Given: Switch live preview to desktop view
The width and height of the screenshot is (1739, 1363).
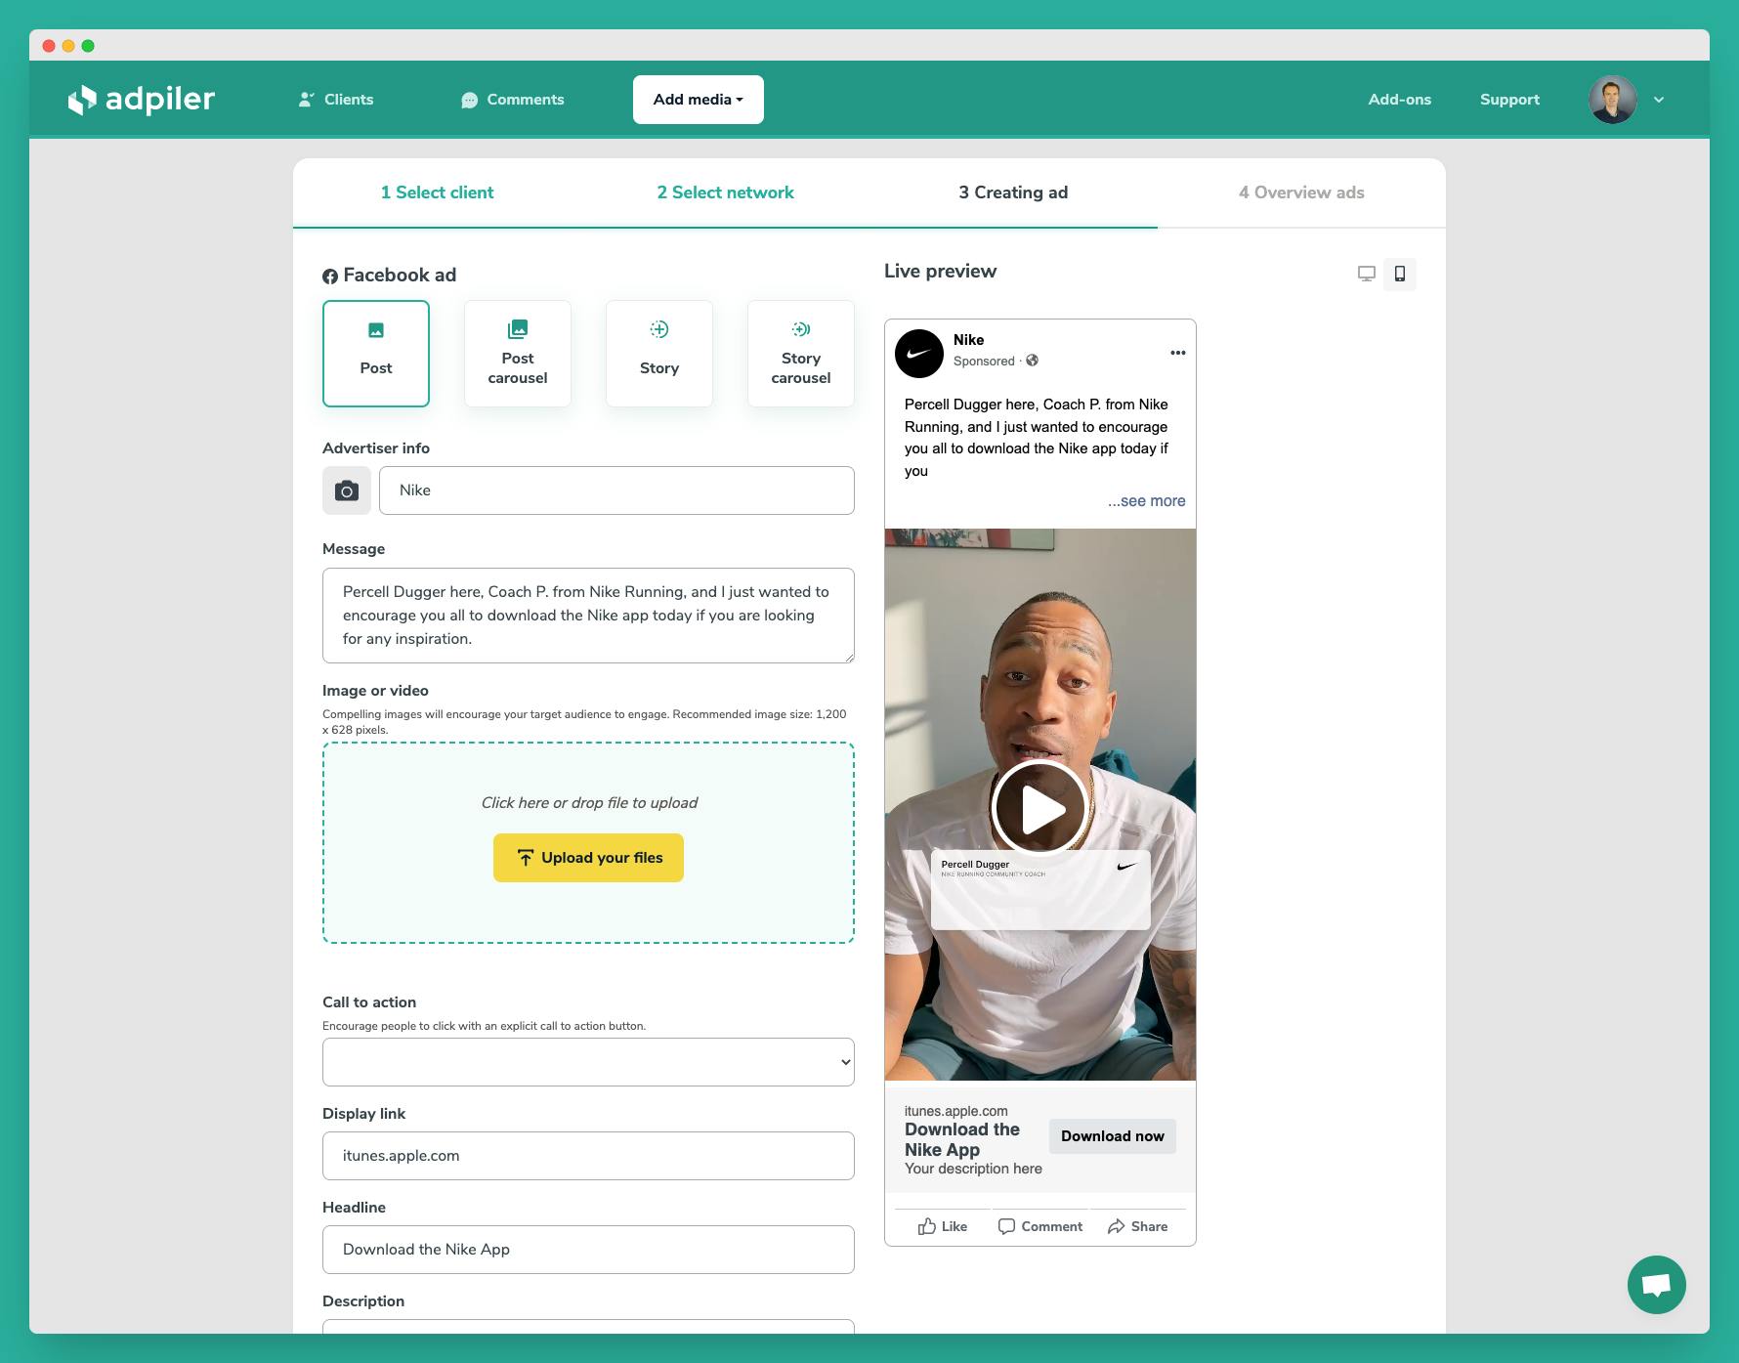Looking at the screenshot, I should pos(1367,274).
